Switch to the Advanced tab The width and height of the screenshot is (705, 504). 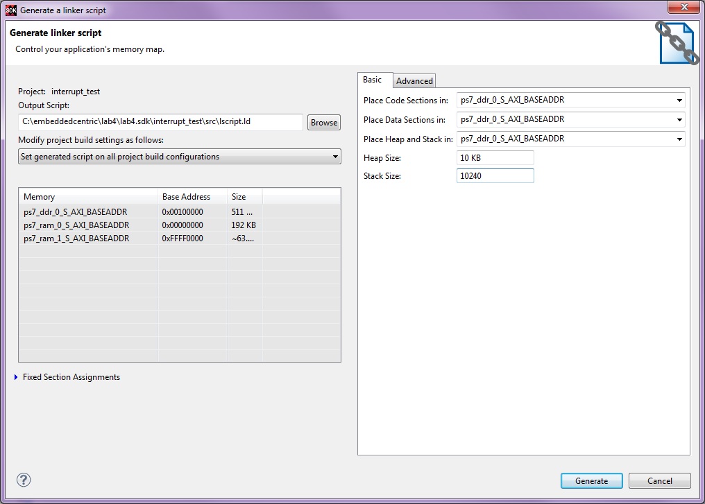(414, 80)
